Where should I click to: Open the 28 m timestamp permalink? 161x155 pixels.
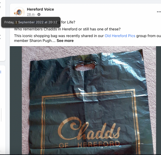pyautogui.click(x=31, y=14)
